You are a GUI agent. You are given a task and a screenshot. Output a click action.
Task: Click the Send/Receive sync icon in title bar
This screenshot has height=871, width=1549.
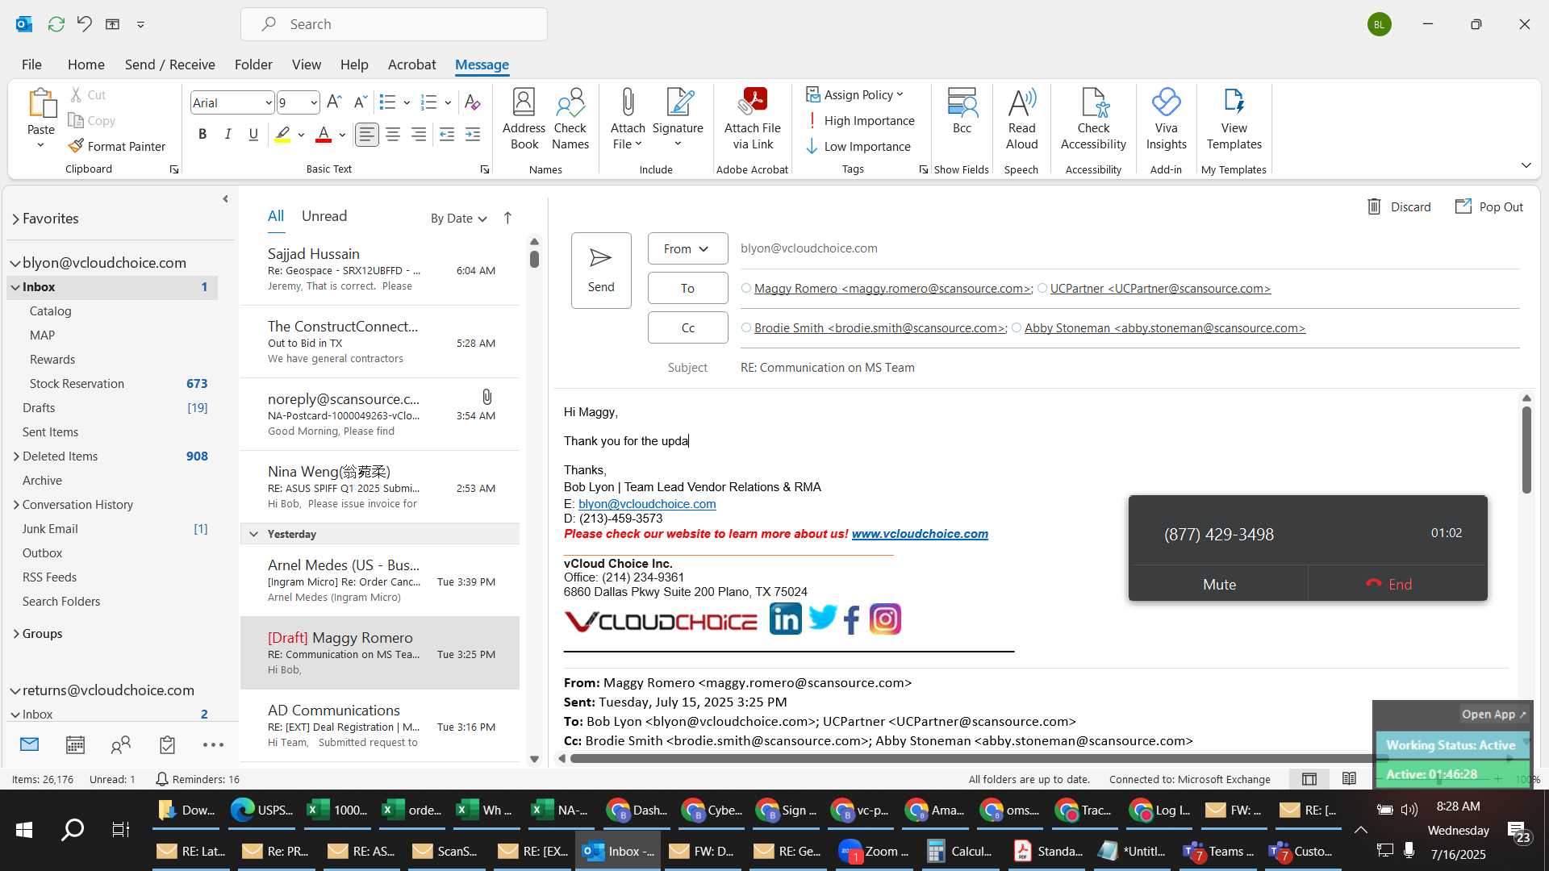56,24
